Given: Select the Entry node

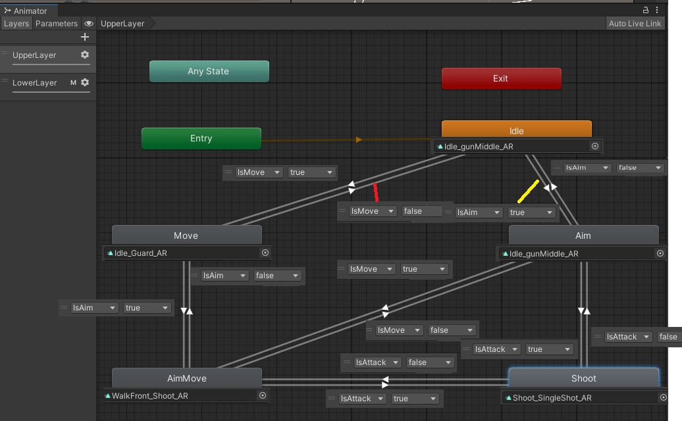Looking at the screenshot, I should coord(201,138).
